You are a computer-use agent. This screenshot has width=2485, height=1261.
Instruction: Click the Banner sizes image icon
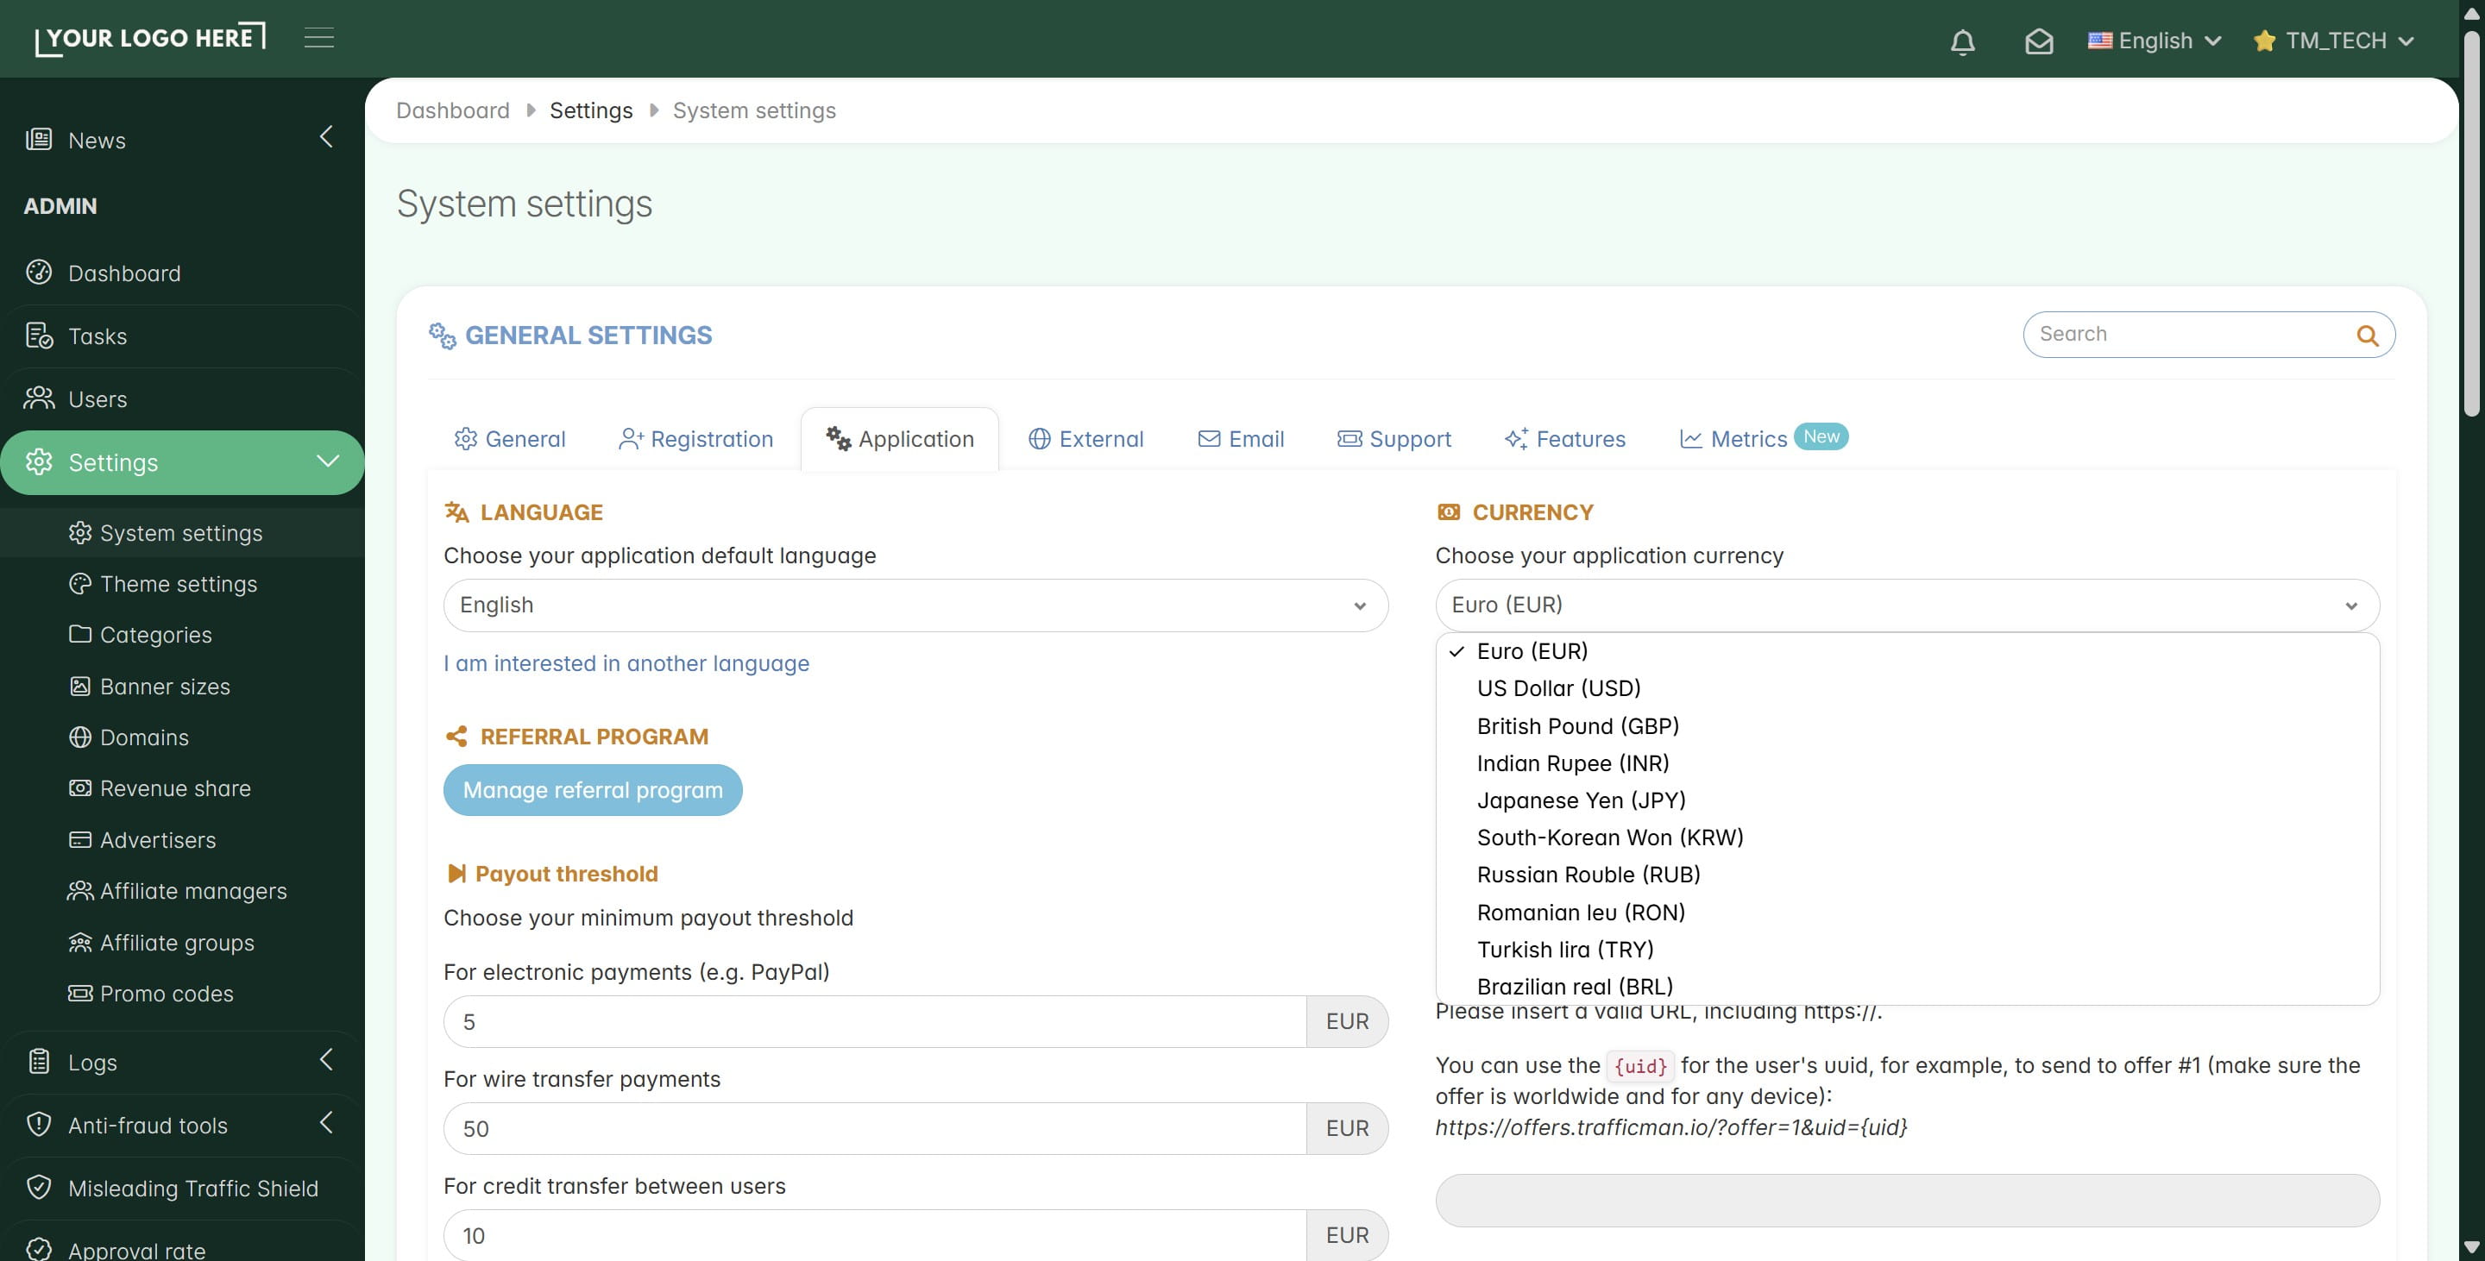(x=80, y=686)
